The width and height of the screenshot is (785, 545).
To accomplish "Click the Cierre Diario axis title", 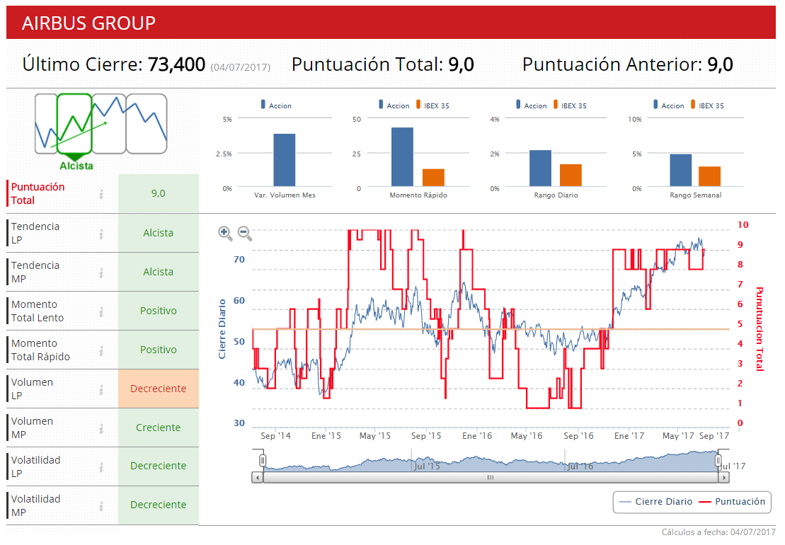I will coord(222,329).
